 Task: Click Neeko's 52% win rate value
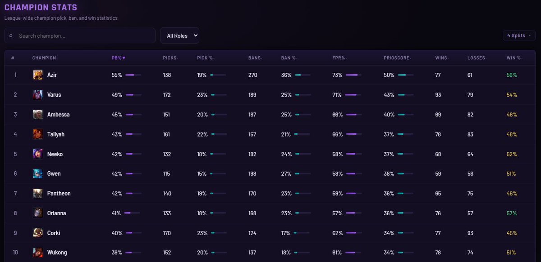click(x=512, y=154)
